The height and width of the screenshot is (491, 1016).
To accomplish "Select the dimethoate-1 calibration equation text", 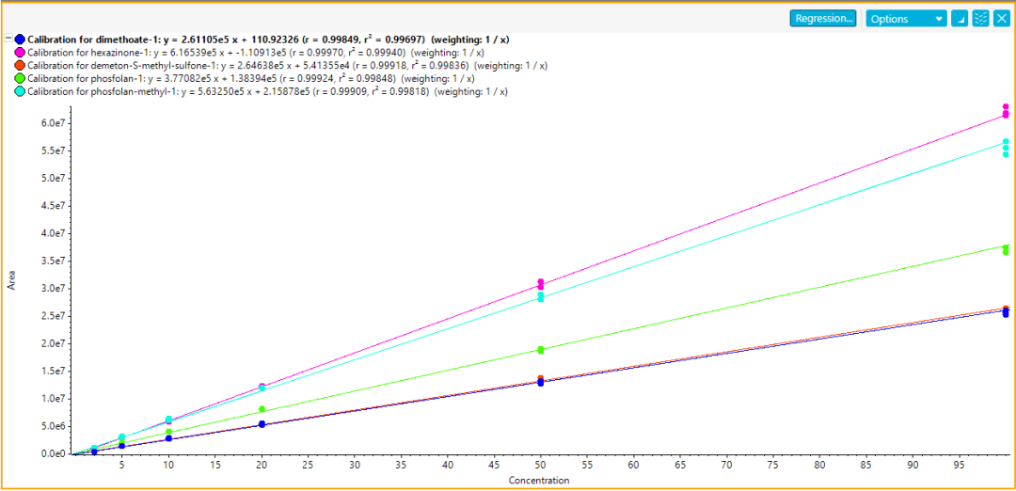I will [268, 40].
